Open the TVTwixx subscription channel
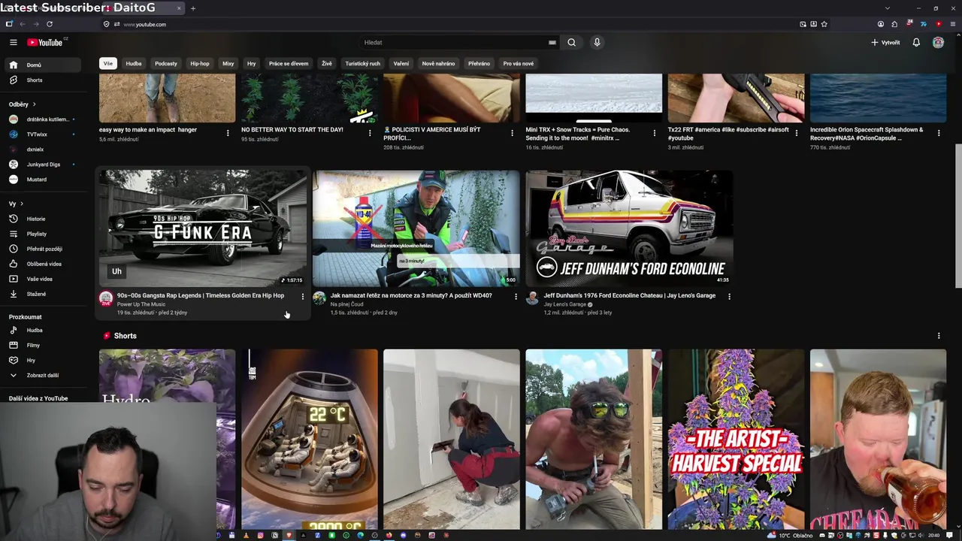The width and height of the screenshot is (962, 541). [x=44, y=134]
